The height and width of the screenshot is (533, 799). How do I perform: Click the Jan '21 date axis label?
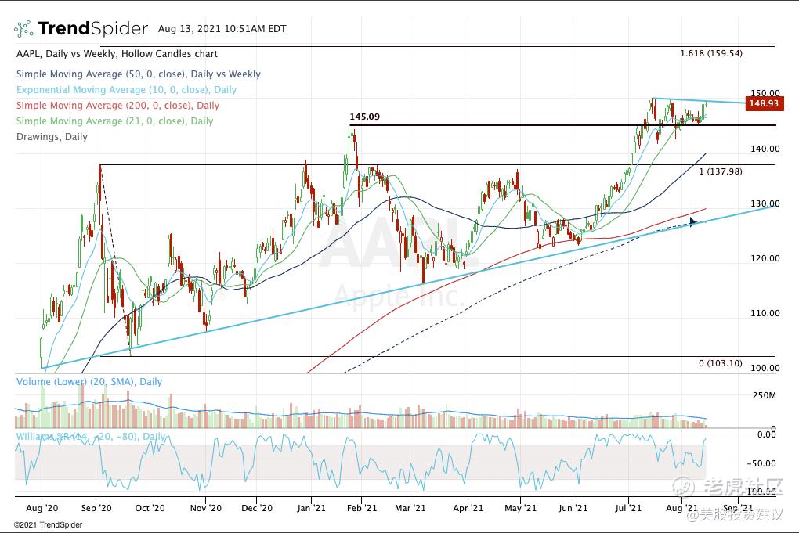311,508
